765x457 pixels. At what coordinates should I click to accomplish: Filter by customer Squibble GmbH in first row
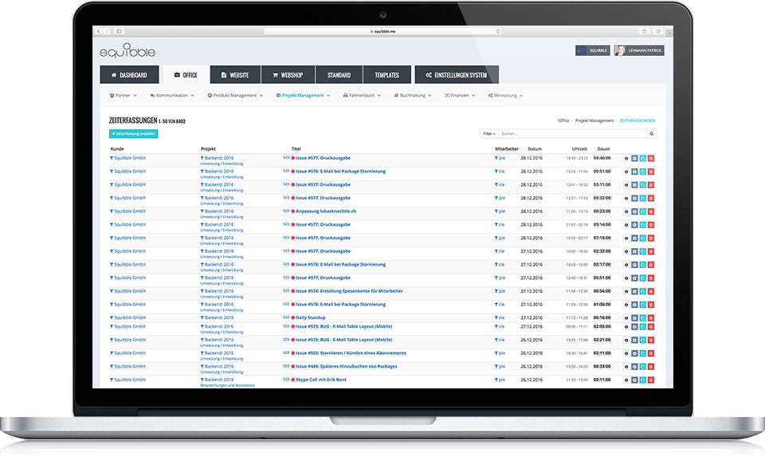[127, 158]
